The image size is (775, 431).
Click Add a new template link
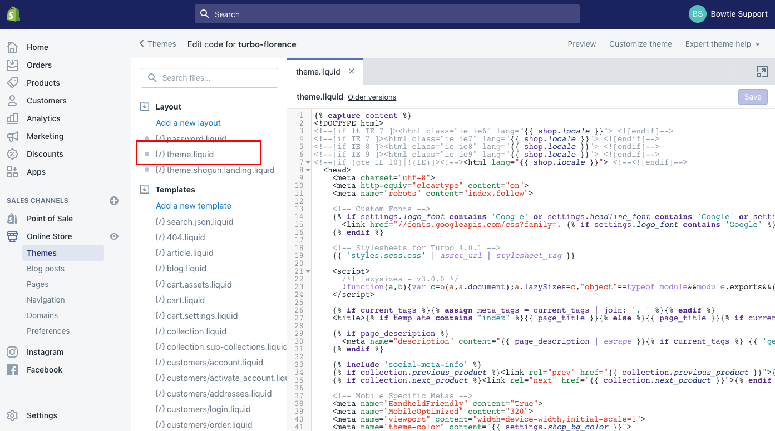pyautogui.click(x=193, y=206)
